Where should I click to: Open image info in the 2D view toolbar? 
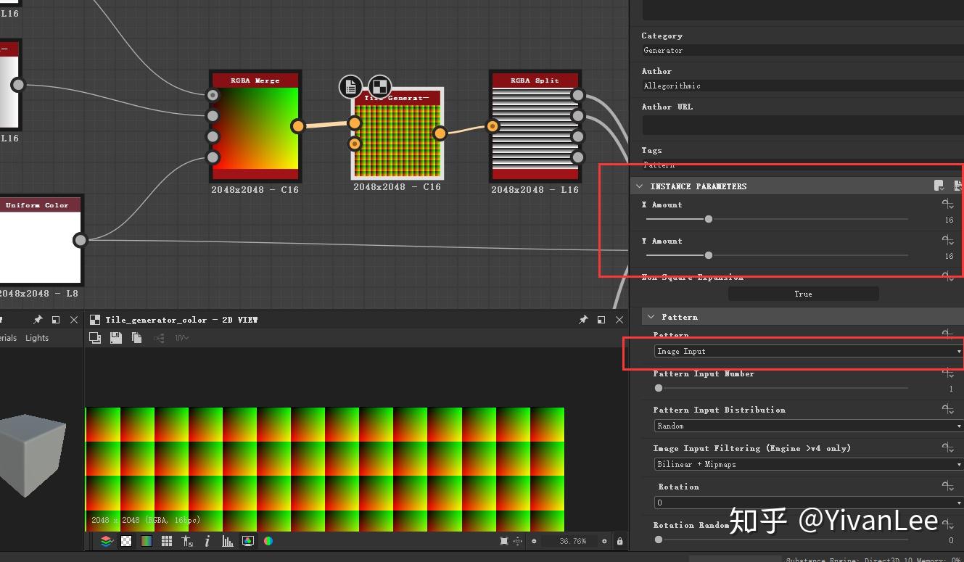[x=207, y=541]
